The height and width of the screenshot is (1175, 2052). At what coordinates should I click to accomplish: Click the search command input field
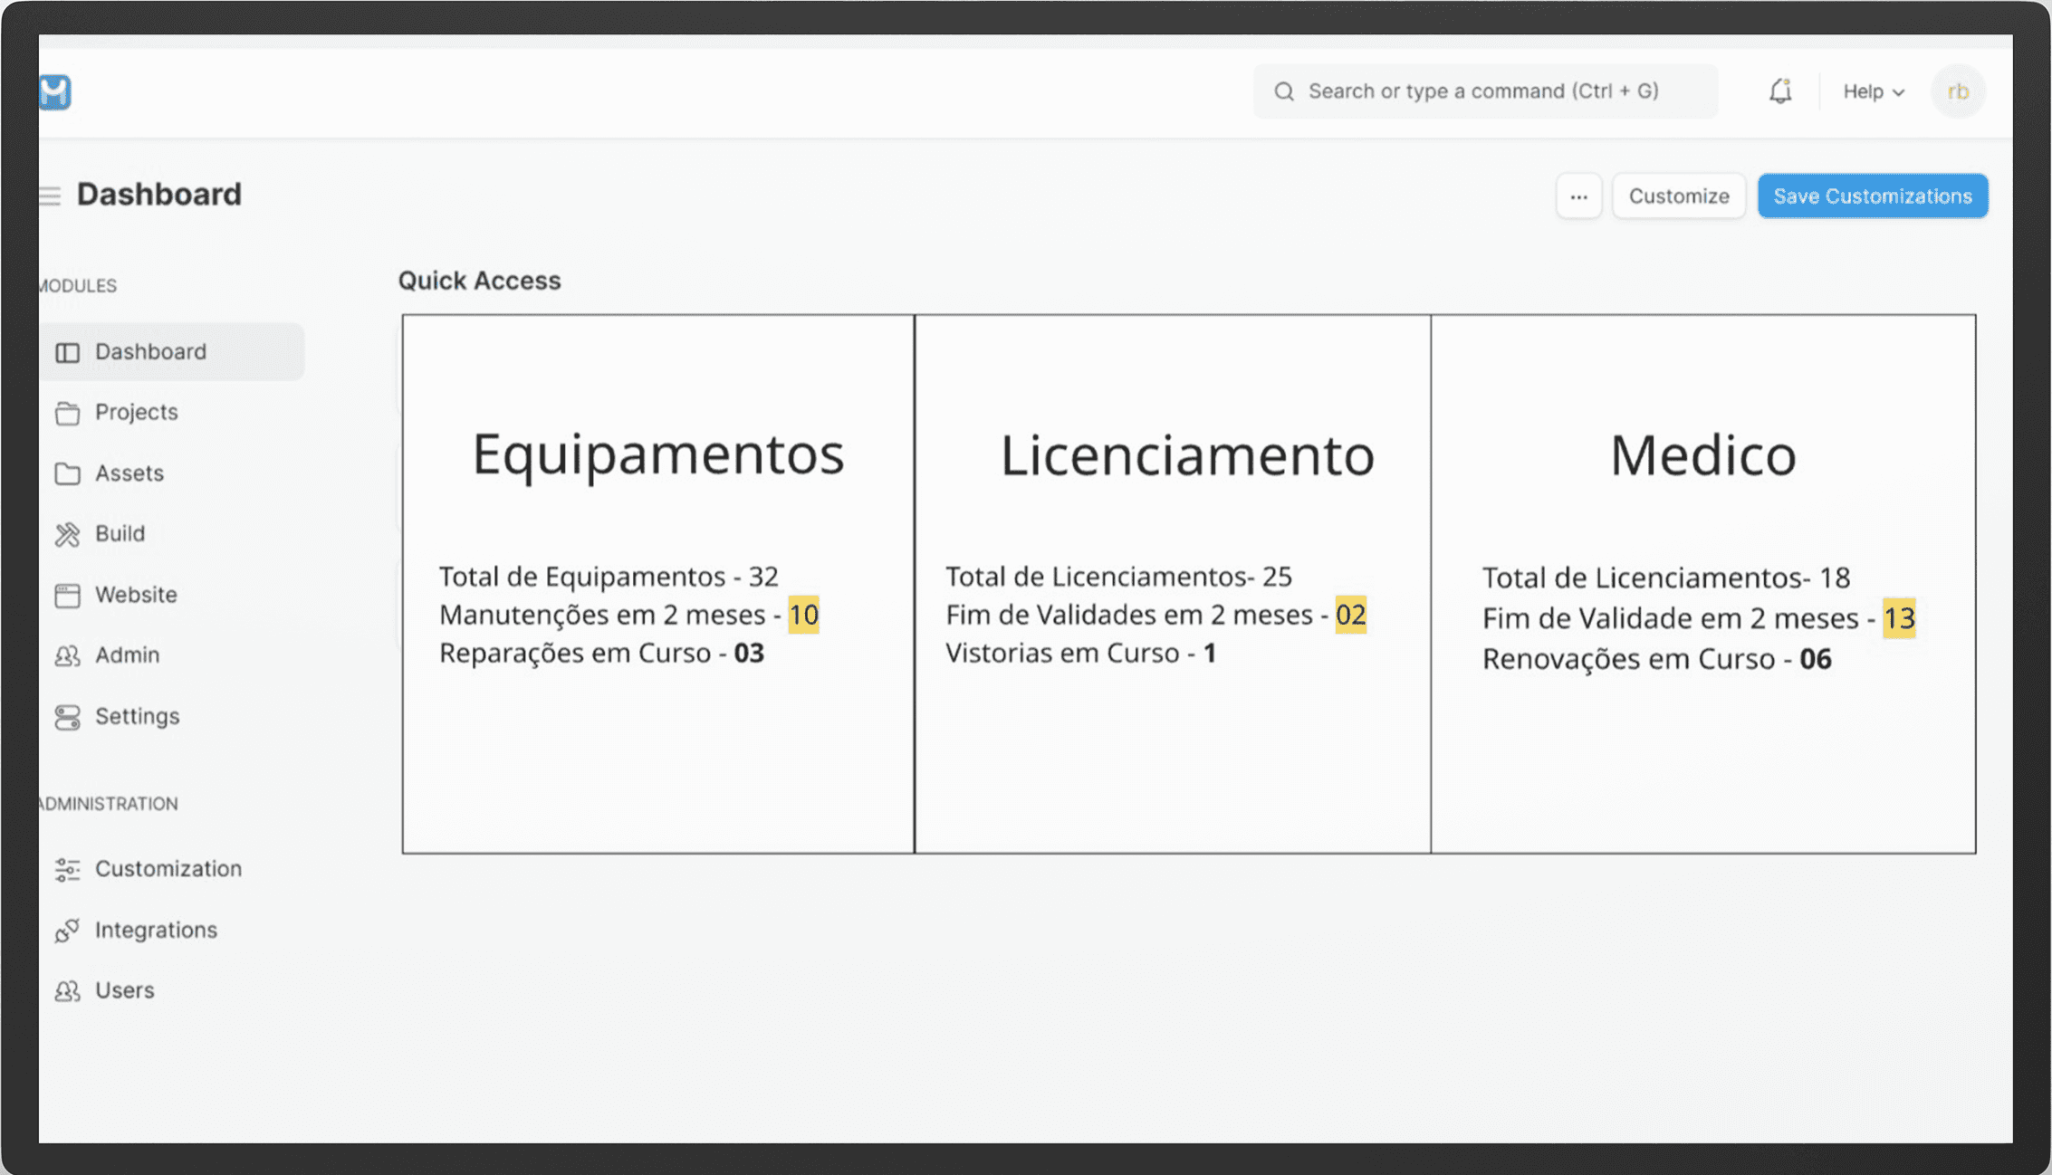tap(1485, 91)
